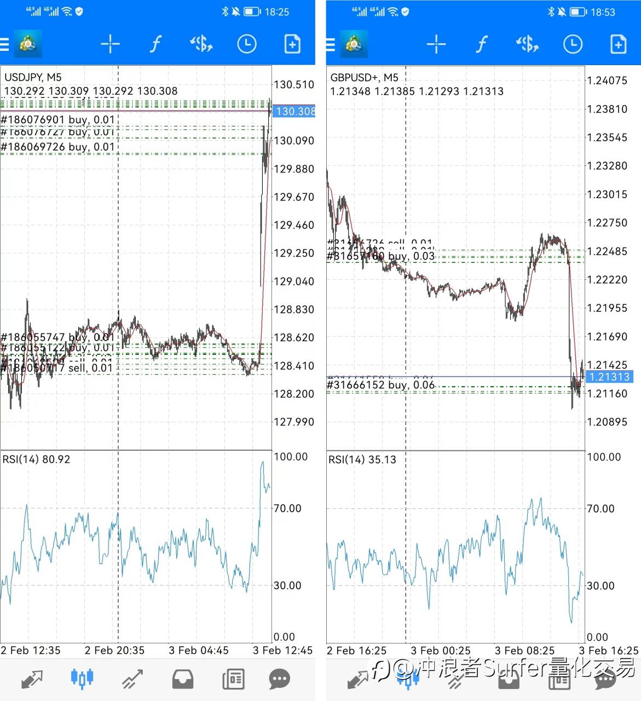
Task: Enable the crosshair on the GBPUSD+ chart toolbar
Action: pyautogui.click(x=436, y=44)
